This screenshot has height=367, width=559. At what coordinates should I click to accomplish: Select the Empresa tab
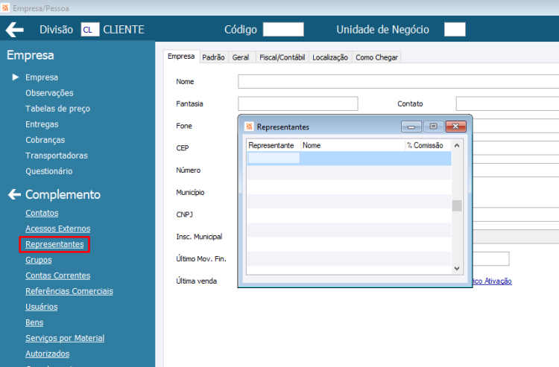181,57
